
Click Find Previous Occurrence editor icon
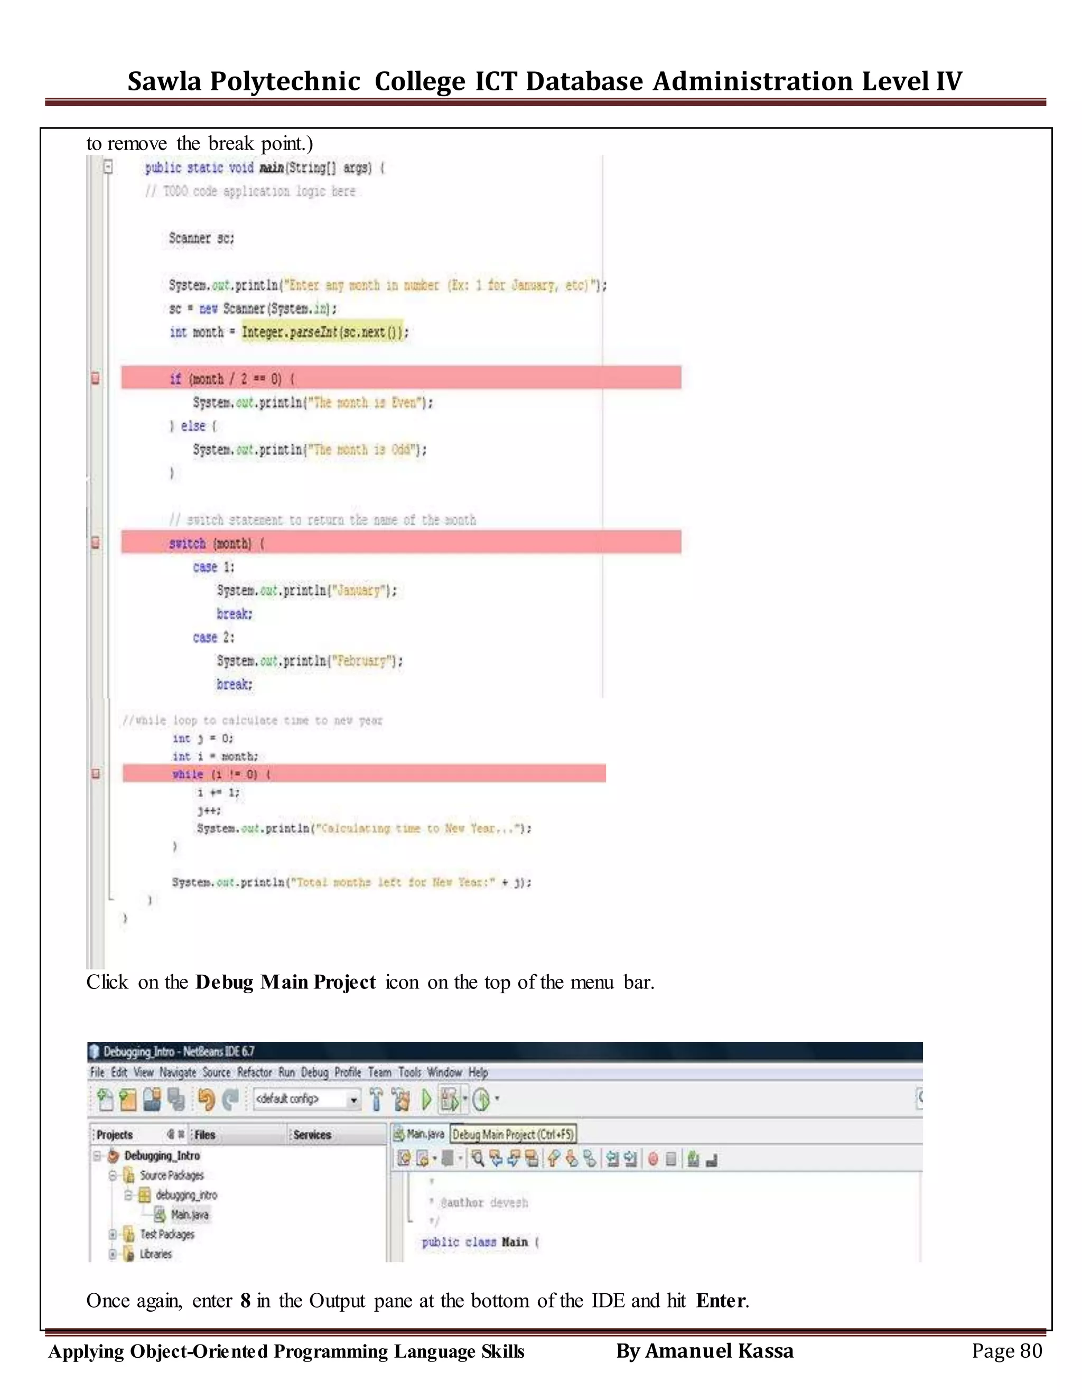coord(496,1159)
